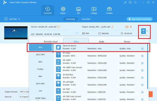Viewport: 157px width, 101px height.
Task: Open the hamburger menu
Action: coord(135,2)
